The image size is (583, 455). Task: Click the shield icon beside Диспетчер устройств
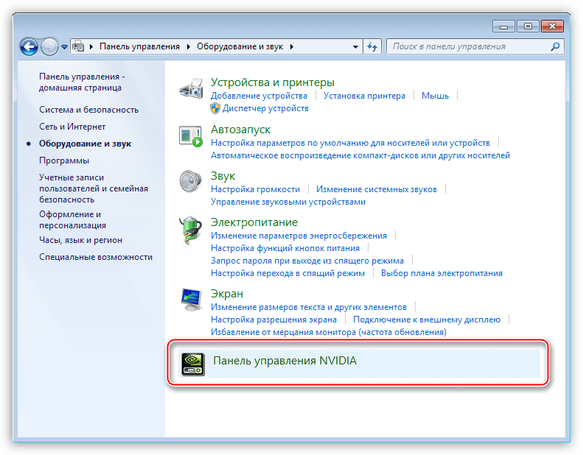215,108
